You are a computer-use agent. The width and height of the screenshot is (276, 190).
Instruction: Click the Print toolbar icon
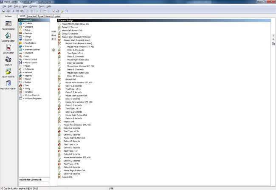pos(8,11)
